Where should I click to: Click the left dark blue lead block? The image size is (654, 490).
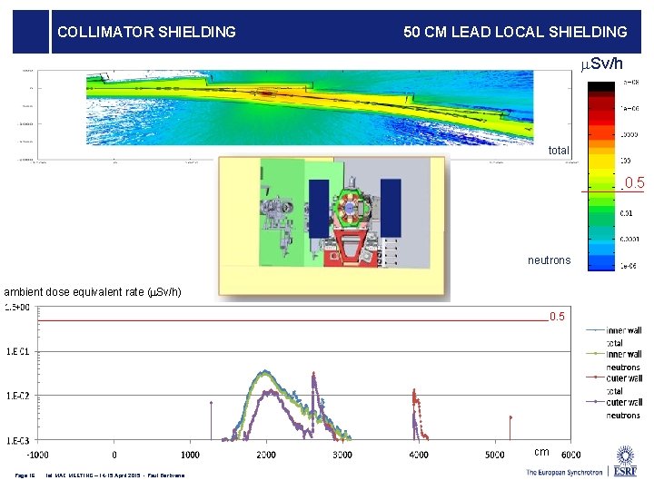point(319,209)
